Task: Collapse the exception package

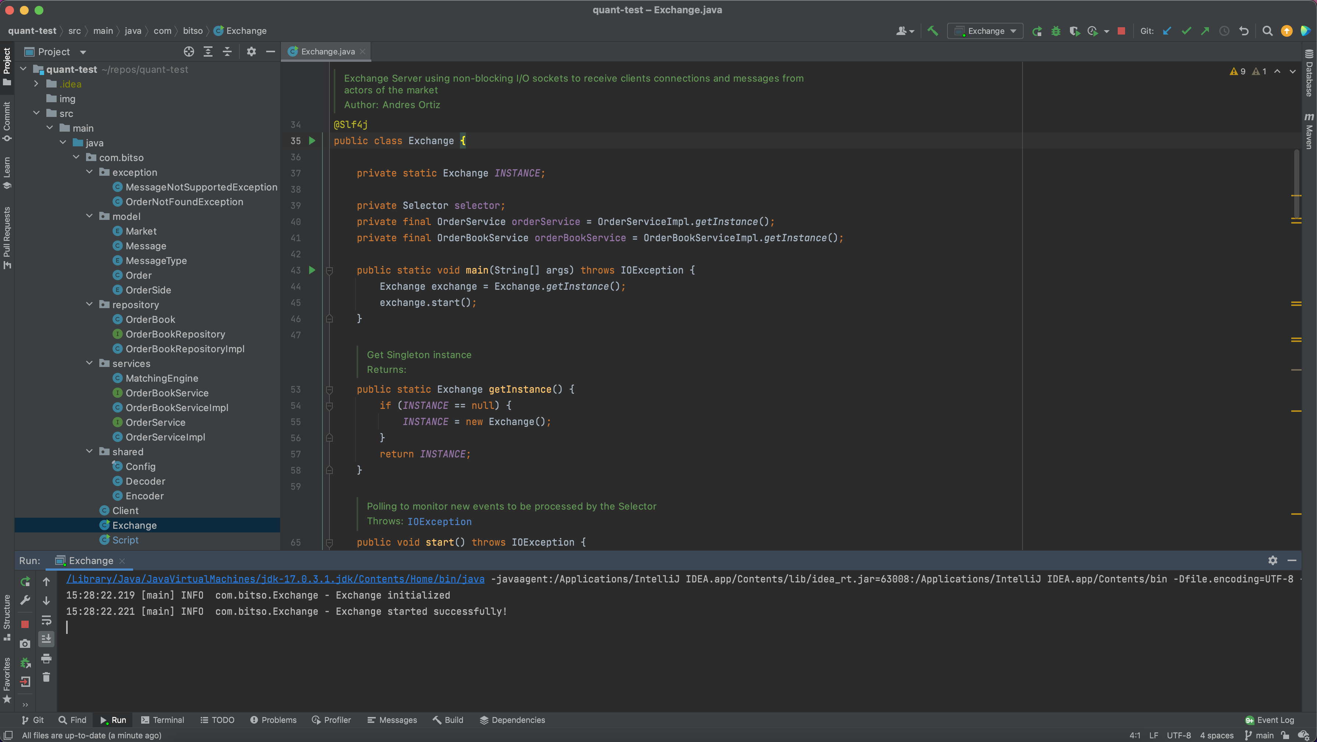Action: (x=89, y=172)
